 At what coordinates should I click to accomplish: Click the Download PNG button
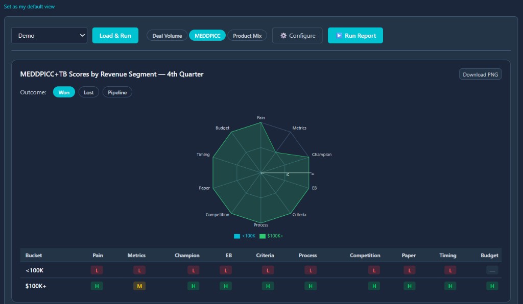pyautogui.click(x=480, y=74)
